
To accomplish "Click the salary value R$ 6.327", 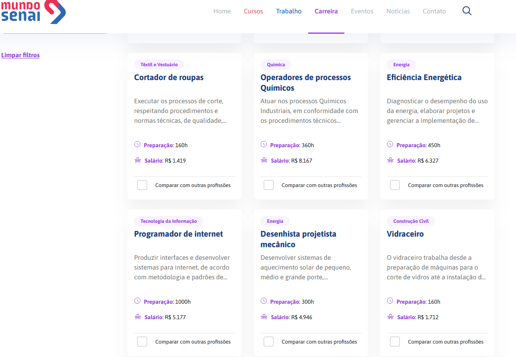I will [x=428, y=161].
